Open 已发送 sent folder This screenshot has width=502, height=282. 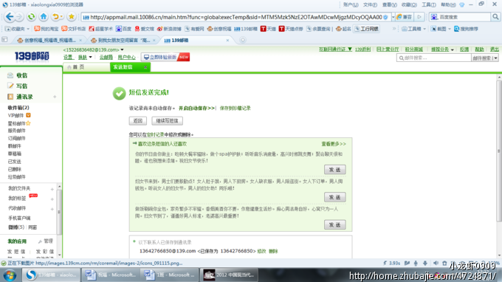[15, 162]
